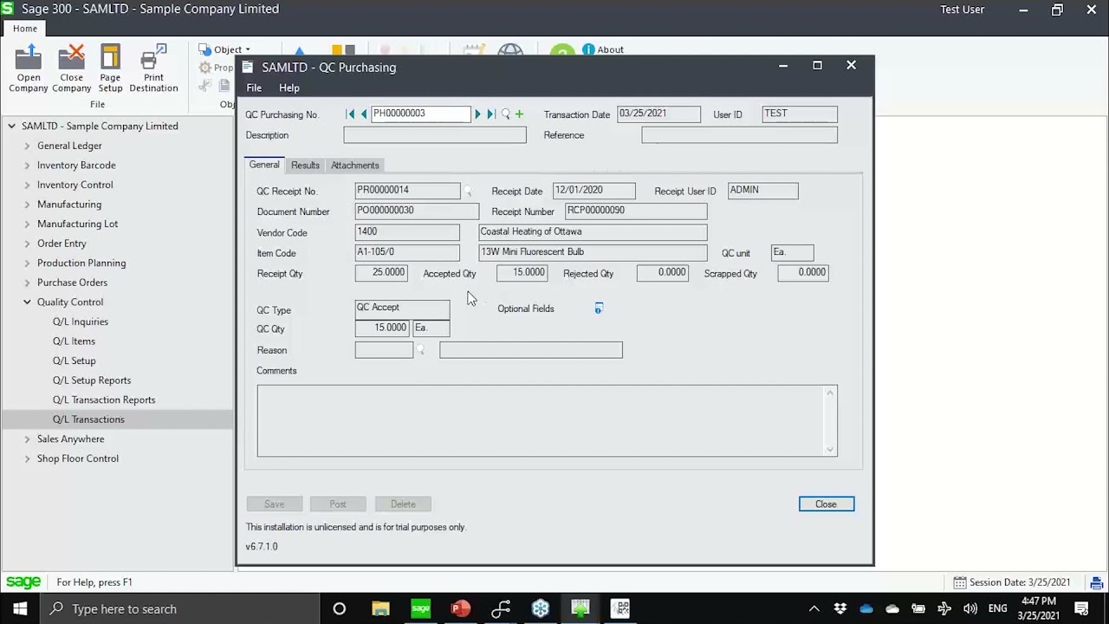This screenshot has width=1109, height=624.
Task: Click the Windows Start button
Action: 20,608
